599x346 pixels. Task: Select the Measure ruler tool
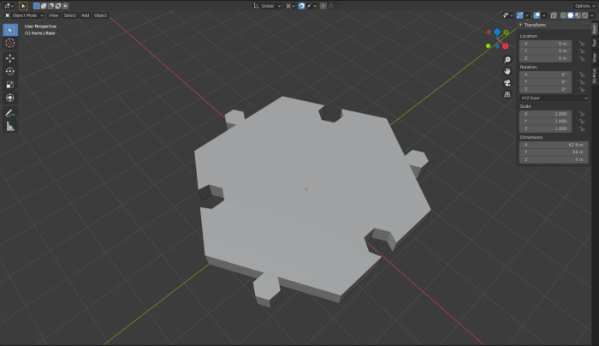[10, 126]
